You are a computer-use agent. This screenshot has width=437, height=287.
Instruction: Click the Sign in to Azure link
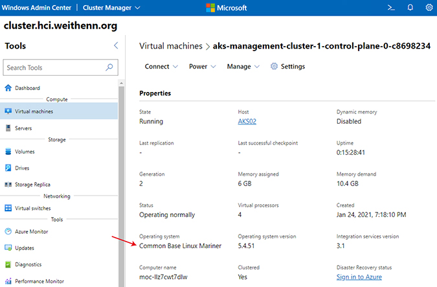pos(359,277)
